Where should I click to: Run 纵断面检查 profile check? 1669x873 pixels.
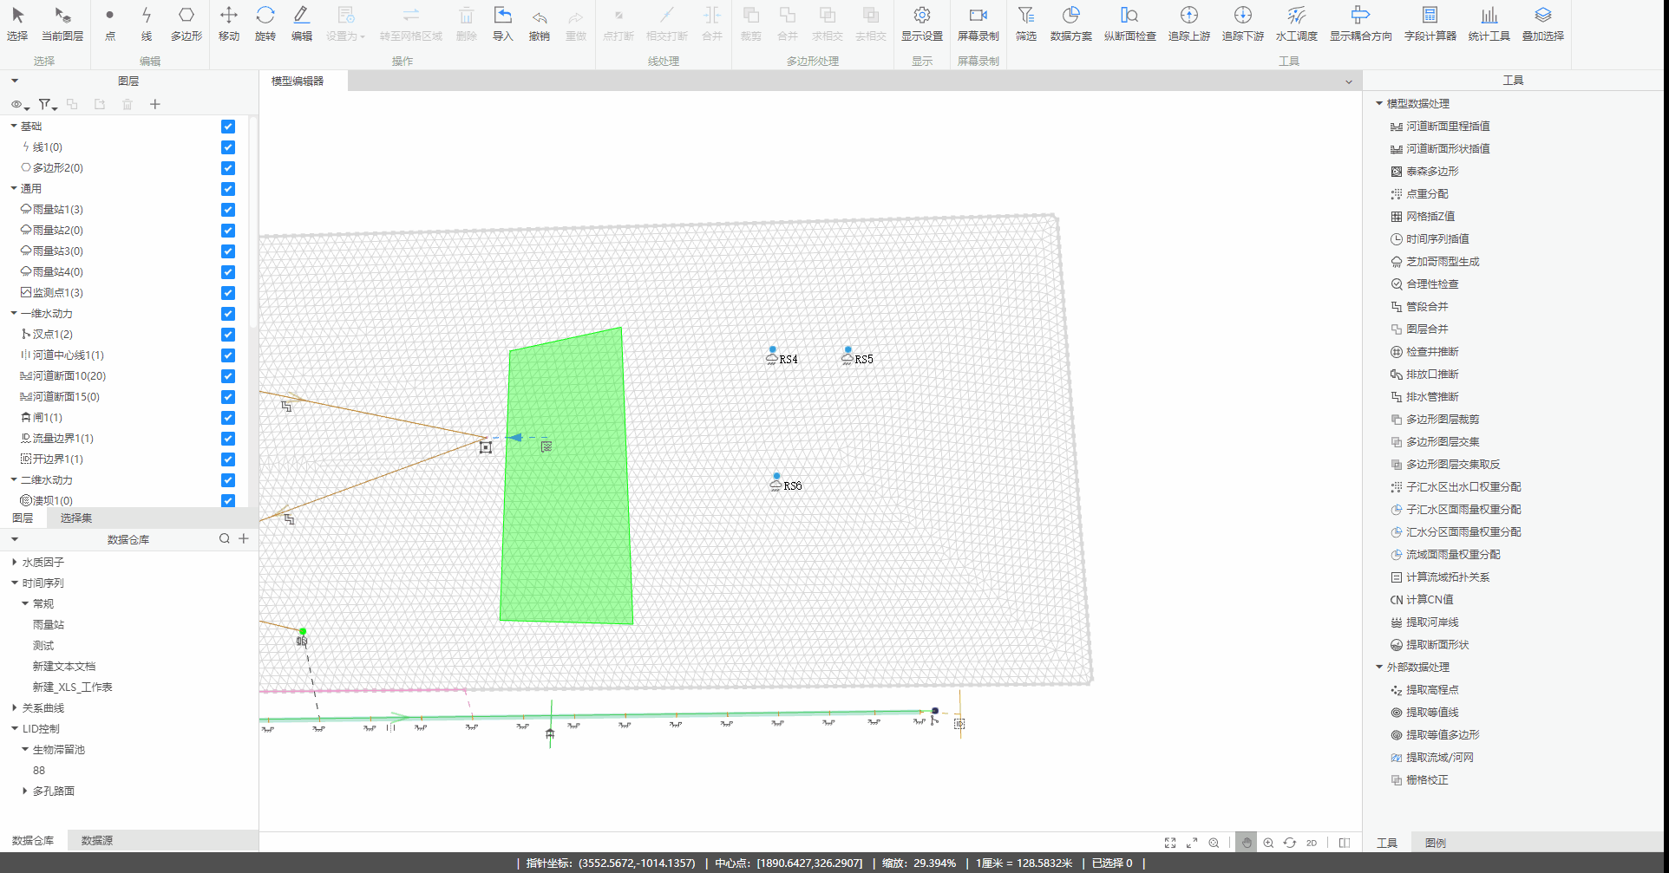click(1130, 23)
